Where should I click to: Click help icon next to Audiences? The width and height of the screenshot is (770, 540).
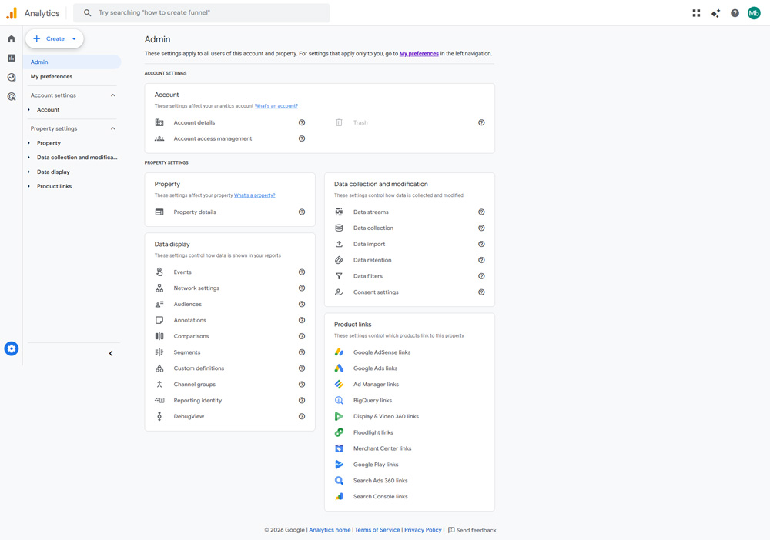(302, 304)
